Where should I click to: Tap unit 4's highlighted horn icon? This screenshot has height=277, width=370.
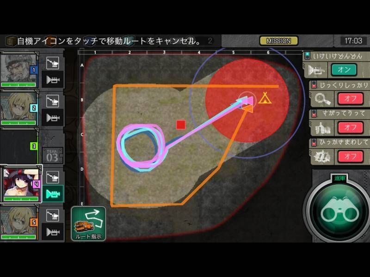(53, 194)
